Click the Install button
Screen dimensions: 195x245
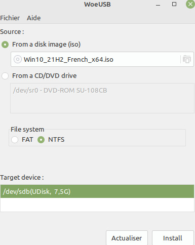tap(173, 238)
